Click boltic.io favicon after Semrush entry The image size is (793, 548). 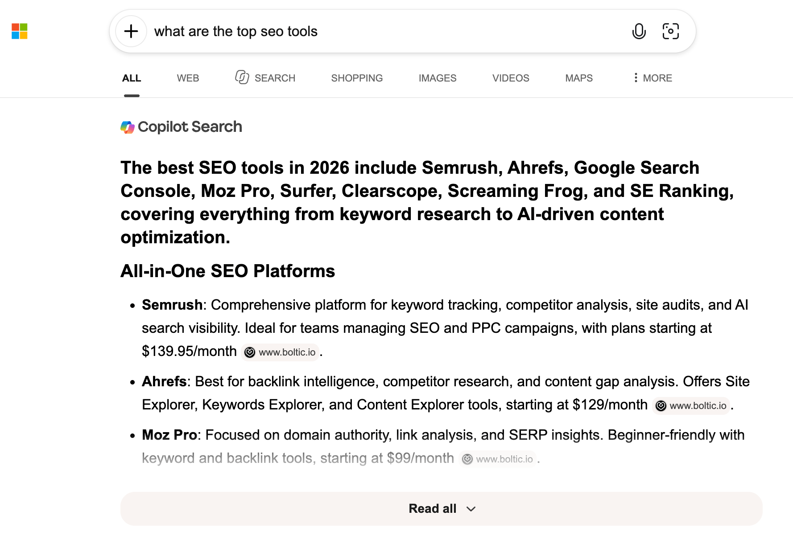click(x=250, y=352)
